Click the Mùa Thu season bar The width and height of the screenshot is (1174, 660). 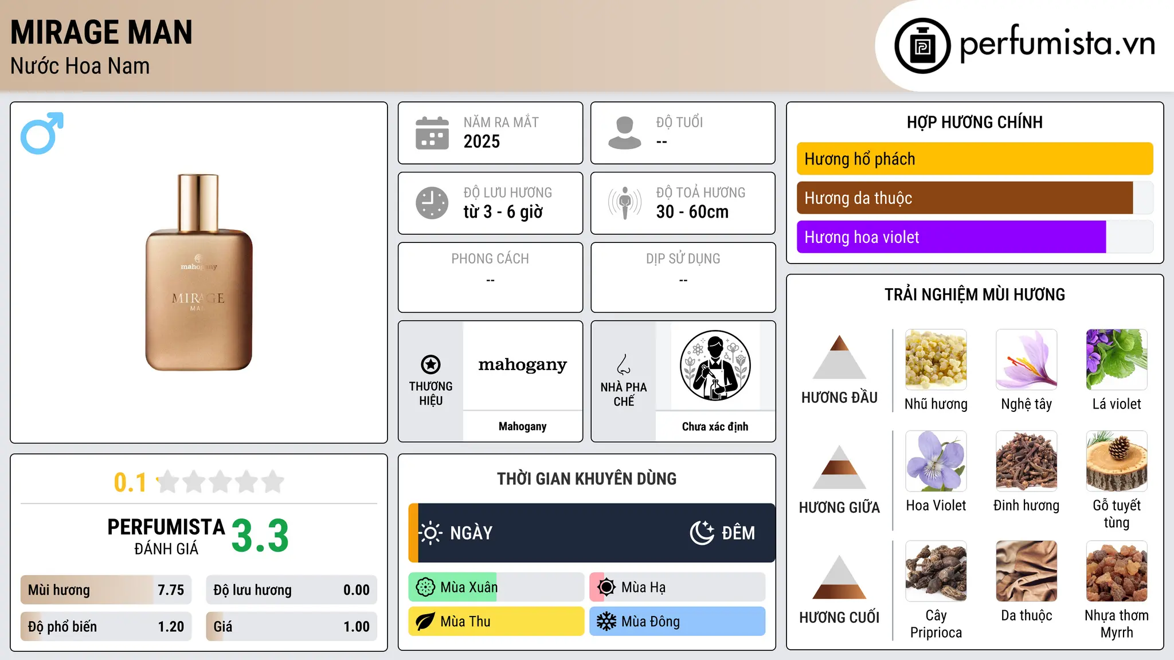[496, 622]
